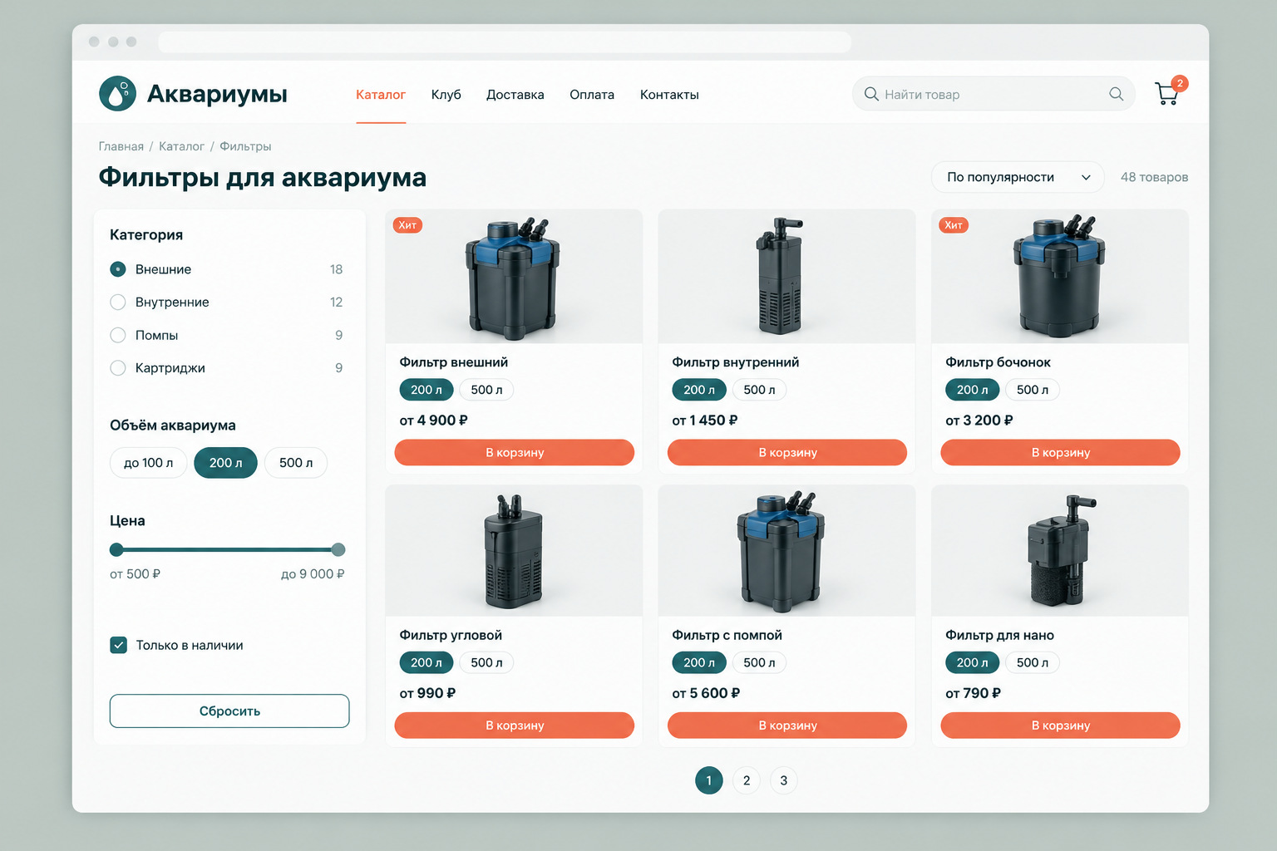Screen dimensions: 1277x851
Task: Select 500 л option on Фильтр для нано
Action: point(1033,662)
